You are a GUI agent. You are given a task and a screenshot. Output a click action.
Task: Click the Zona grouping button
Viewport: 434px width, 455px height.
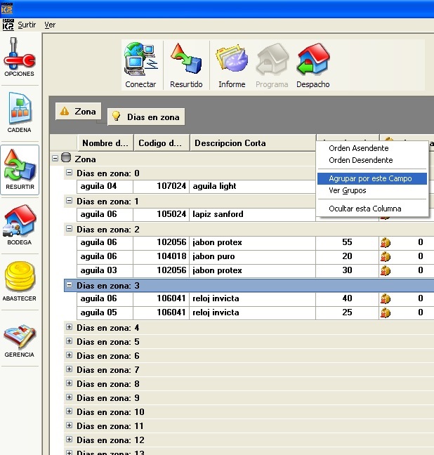pyautogui.click(x=79, y=111)
